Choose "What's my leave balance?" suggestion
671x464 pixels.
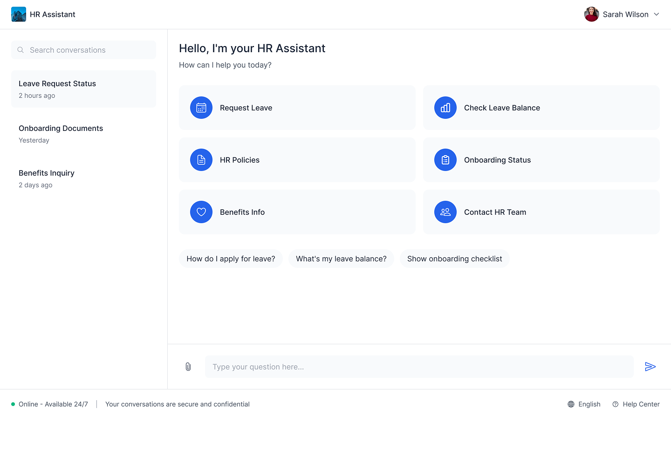[x=341, y=259]
